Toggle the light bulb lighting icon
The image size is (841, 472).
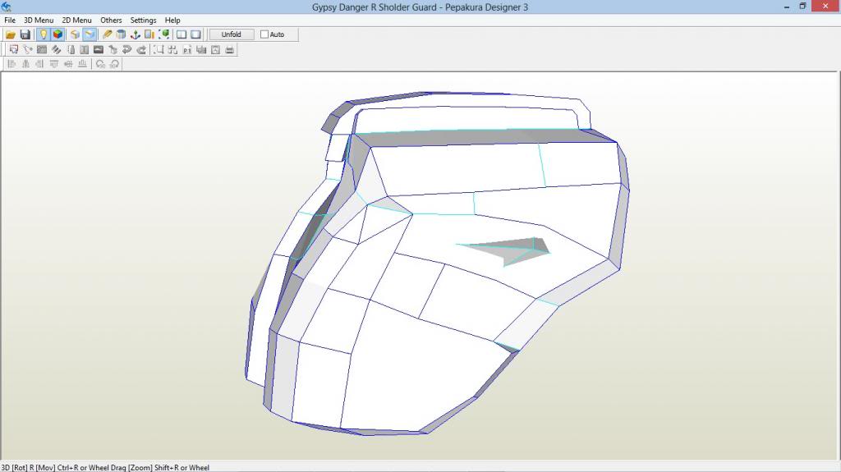pyautogui.click(x=43, y=34)
